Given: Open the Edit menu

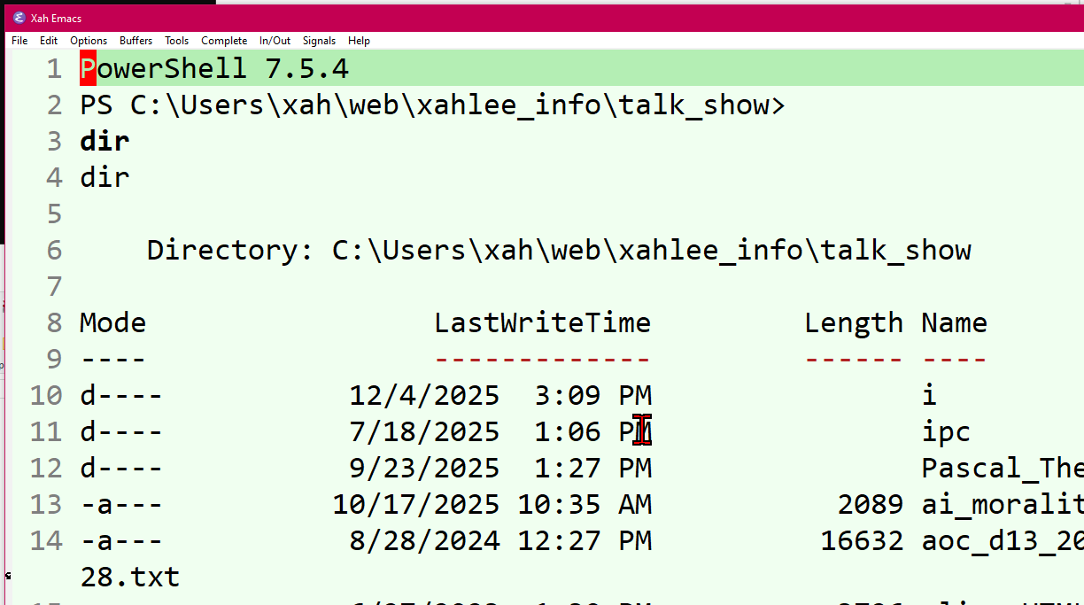Looking at the screenshot, I should (x=49, y=41).
